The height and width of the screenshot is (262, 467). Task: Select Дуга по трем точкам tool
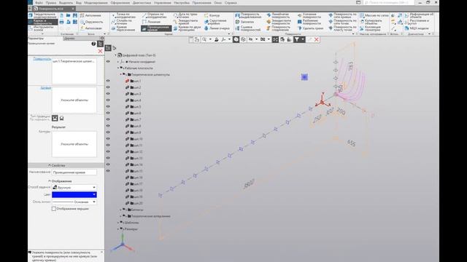point(186,15)
